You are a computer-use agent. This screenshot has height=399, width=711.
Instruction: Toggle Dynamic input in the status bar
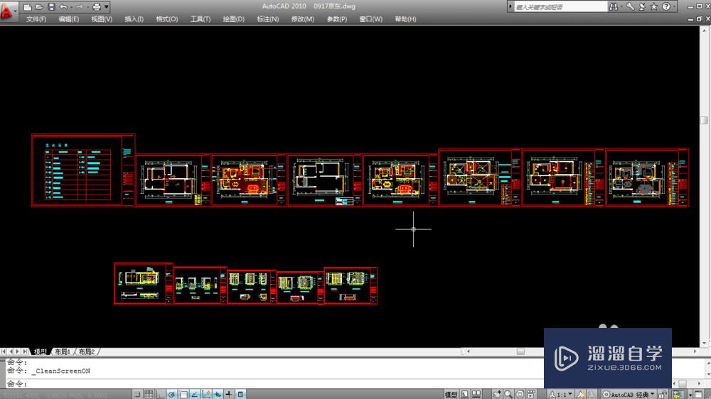(217, 394)
